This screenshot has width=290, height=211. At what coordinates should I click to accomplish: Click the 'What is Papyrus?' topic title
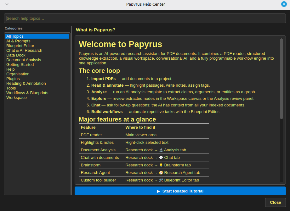pyautogui.click(x=95, y=30)
